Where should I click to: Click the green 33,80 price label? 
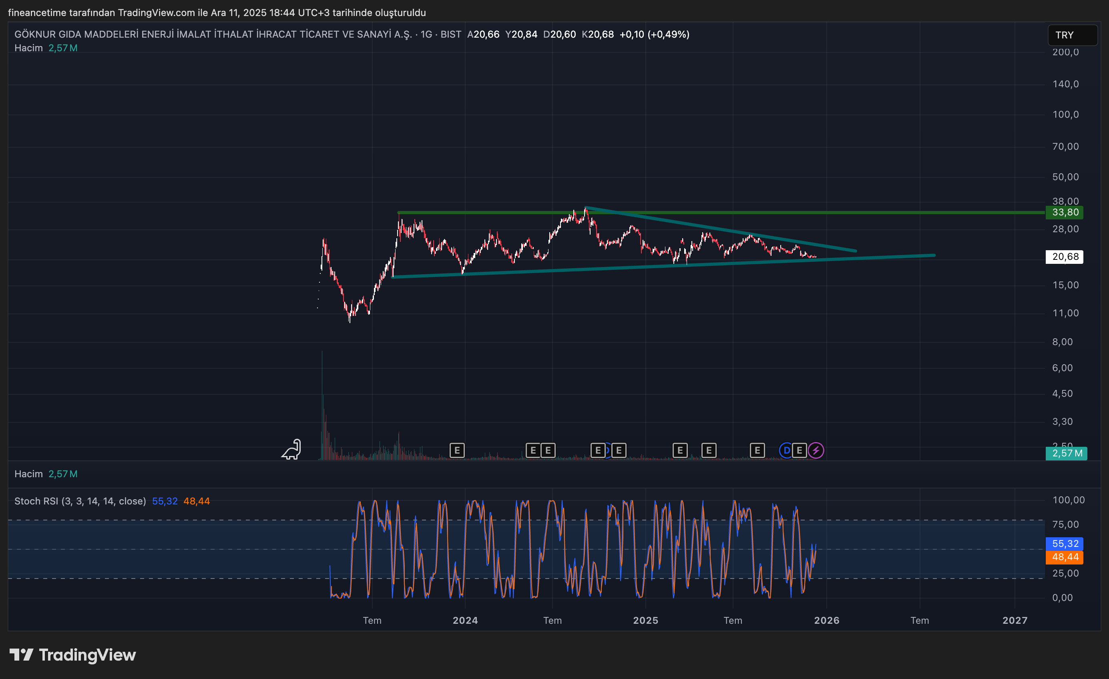[1065, 212]
